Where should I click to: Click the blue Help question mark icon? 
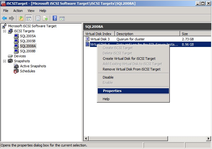pos(55,18)
